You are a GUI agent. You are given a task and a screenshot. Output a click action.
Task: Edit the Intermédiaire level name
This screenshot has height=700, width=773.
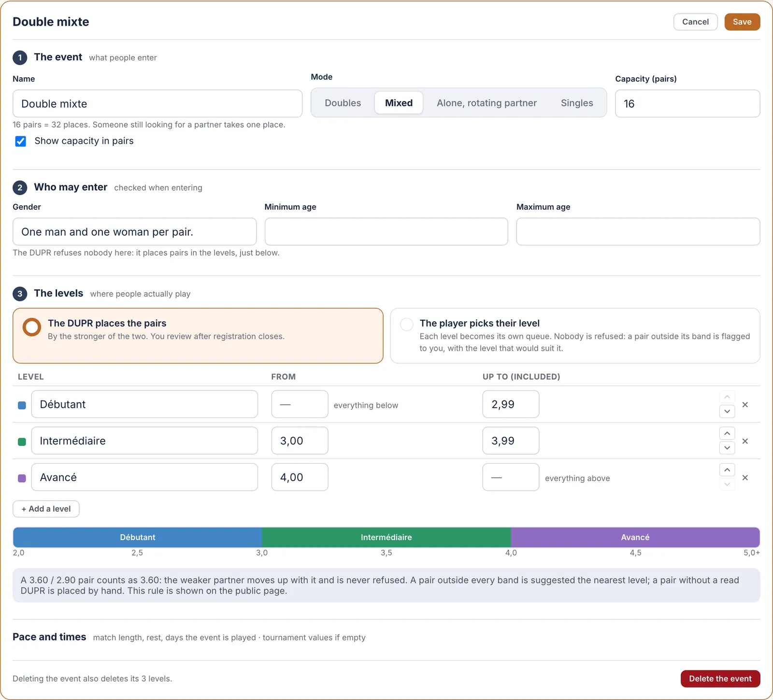144,441
